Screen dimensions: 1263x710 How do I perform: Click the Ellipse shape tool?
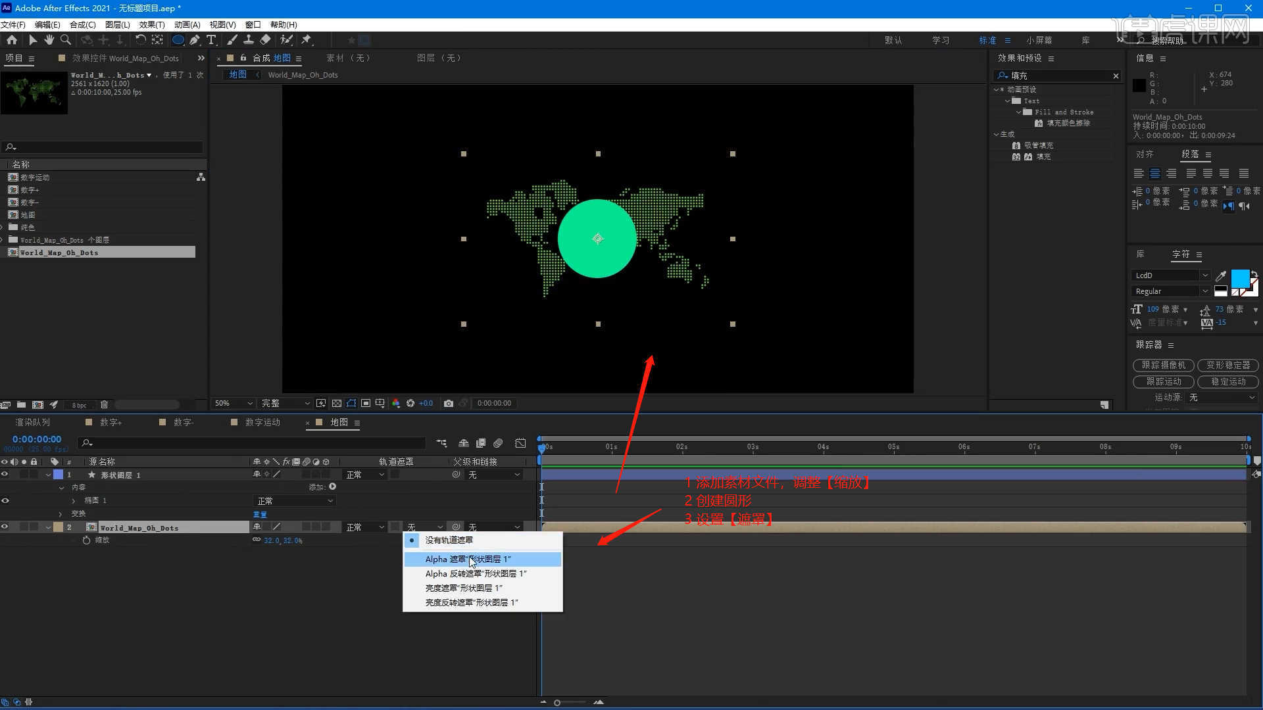pyautogui.click(x=178, y=40)
